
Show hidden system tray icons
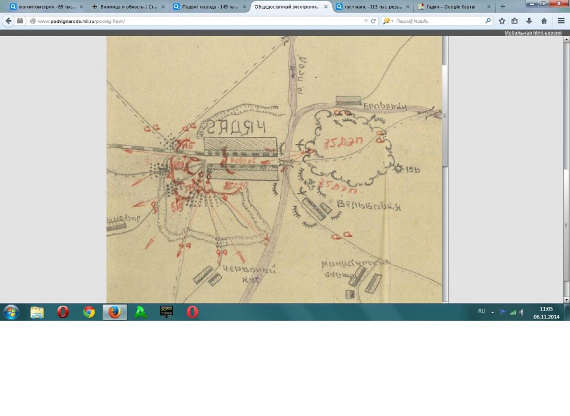click(492, 312)
